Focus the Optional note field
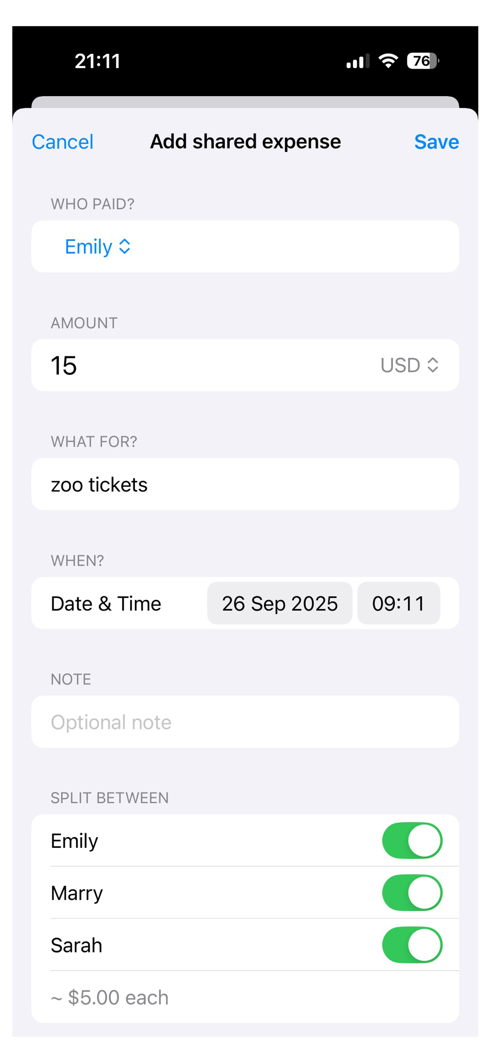This screenshot has height=1063, width=491. tap(244, 722)
